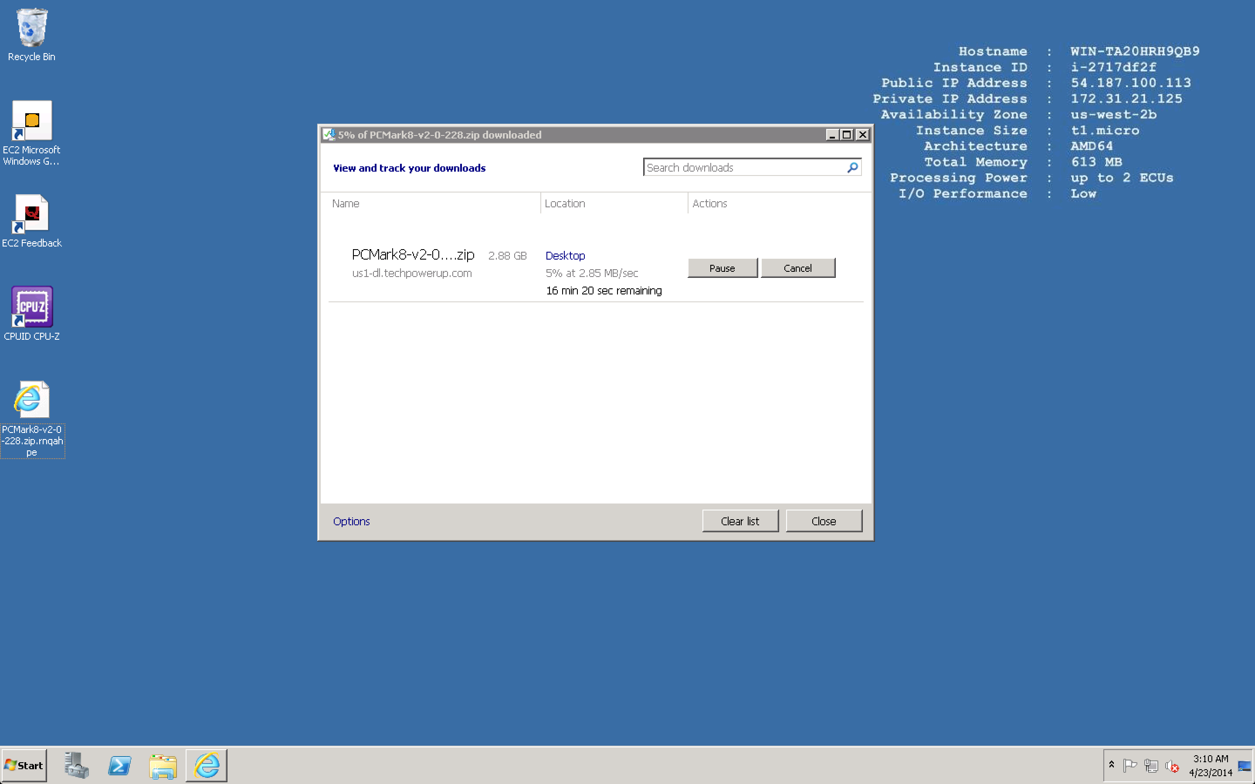
Task: Click the network status tray icon
Action: (1151, 765)
